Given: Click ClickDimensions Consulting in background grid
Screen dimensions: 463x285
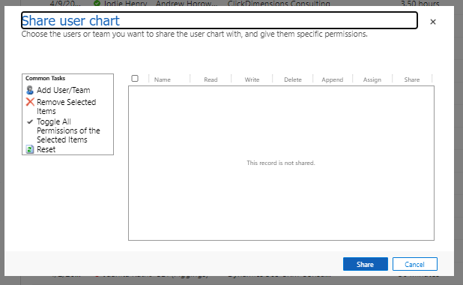Looking at the screenshot, I should pos(279,4).
